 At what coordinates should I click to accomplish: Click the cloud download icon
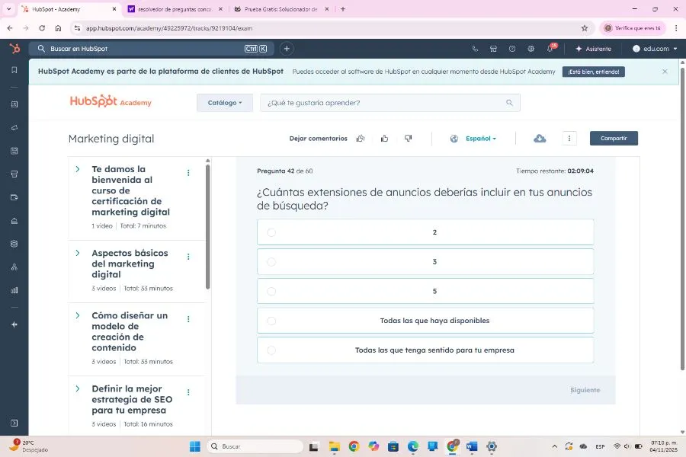(540, 139)
